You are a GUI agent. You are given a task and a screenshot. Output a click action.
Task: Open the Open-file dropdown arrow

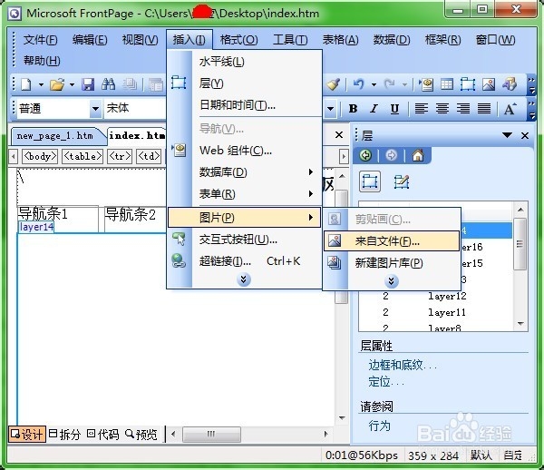[73, 84]
